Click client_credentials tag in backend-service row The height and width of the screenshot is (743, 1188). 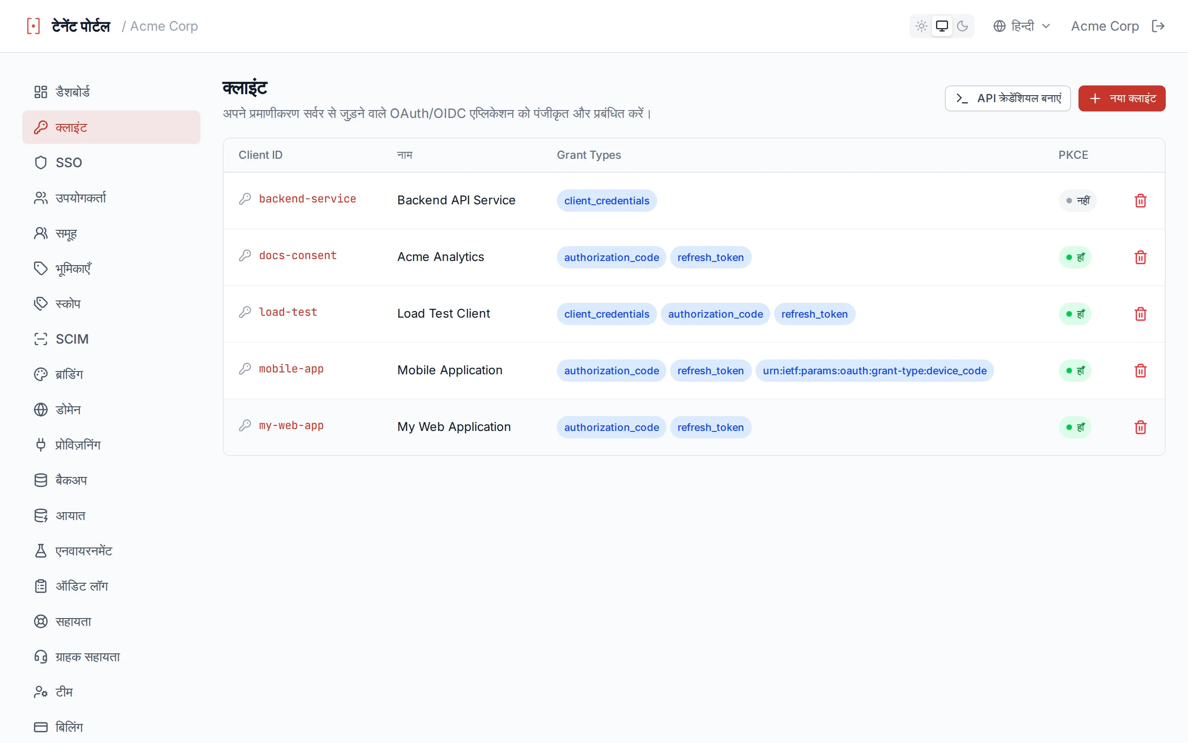(x=606, y=201)
